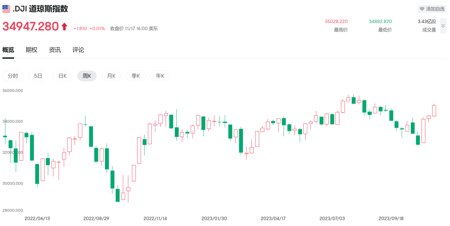Click the heart icon in 添加自选

422,9
